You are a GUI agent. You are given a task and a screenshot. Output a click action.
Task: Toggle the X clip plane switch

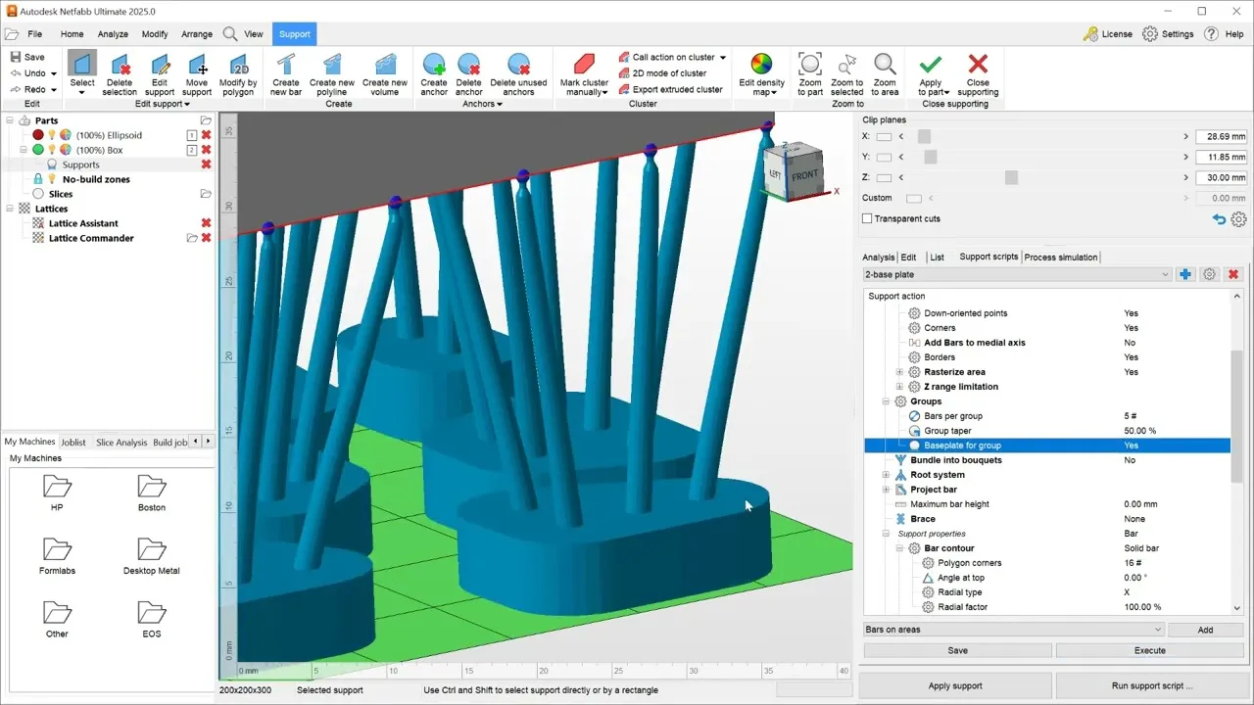click(x=884, y=137)
